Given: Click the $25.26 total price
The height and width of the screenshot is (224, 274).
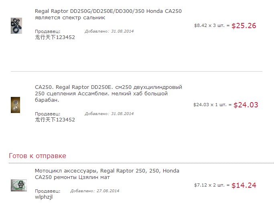Looking at the screenshot, I should tap(244, 26).
